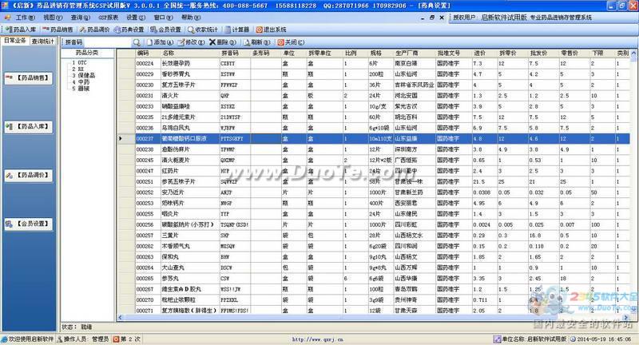
Task: Click the 刷新 refresh button
Action: [257, 42]
